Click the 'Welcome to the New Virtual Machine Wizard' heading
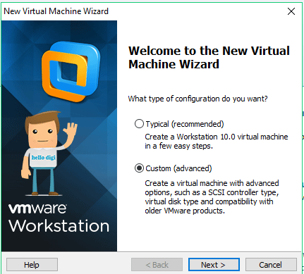The width and height of the screenshot is (304, 274). tap(209, 58)
